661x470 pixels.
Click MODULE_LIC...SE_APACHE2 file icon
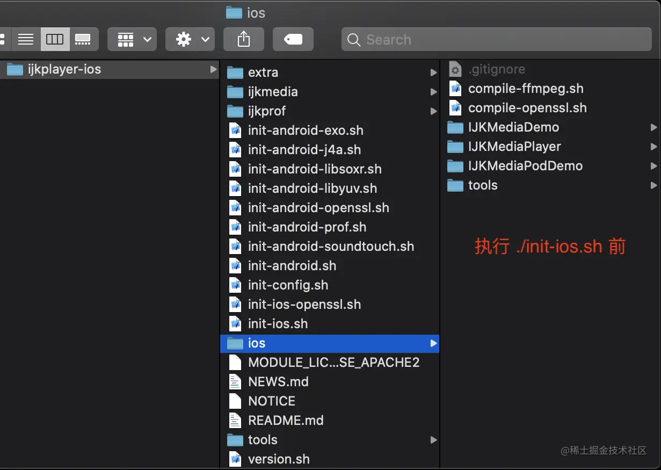click(235, 363)
